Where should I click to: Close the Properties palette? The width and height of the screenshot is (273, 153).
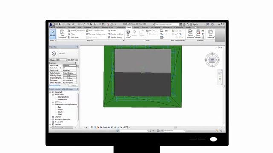click(78, 47)
